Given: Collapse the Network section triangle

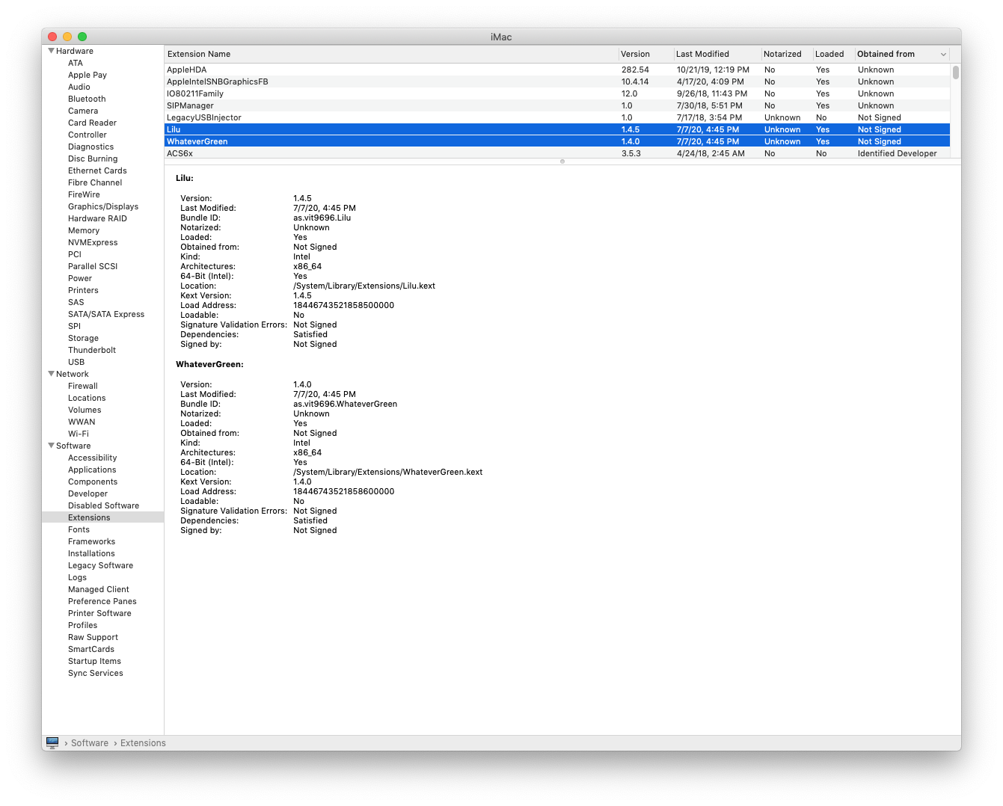Looking at the screenshot, I should tap(51, 374).
